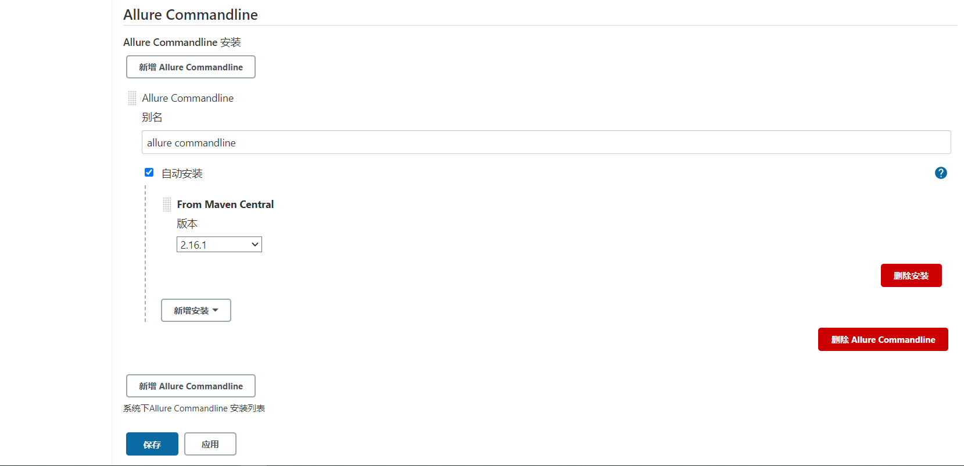Click the From Maven Central heading

click(x=225, y=205)
